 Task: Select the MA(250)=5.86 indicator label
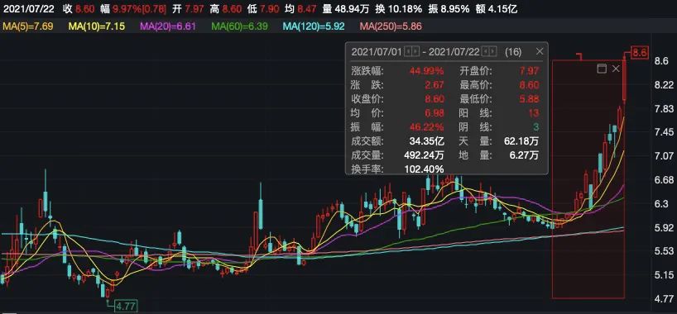[391, 26]
